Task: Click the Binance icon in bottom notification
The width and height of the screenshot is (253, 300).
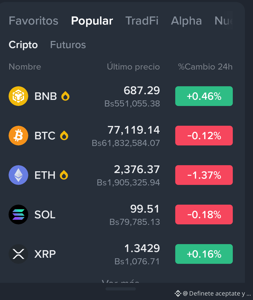Action: tap(178, 293)
